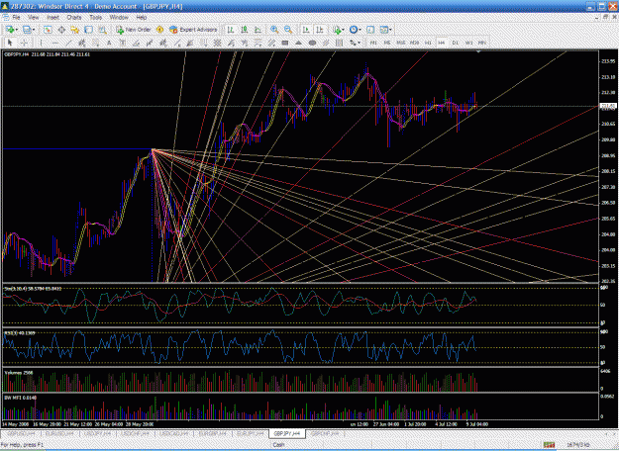Image resolution: width=619 pixels, height=451 pixels.
Task: Open the New Chart dropdown arrow
Action: (17, 30)
